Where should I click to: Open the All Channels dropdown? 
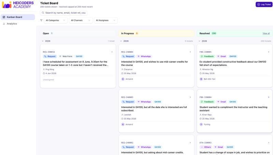point(81,20)
